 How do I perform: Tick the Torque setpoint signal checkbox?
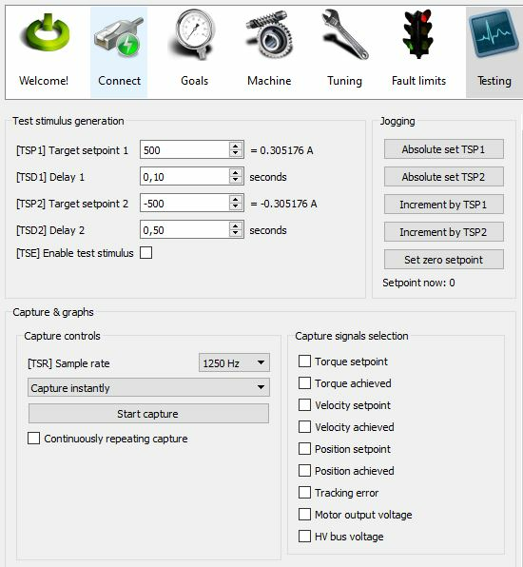[304, 361]
